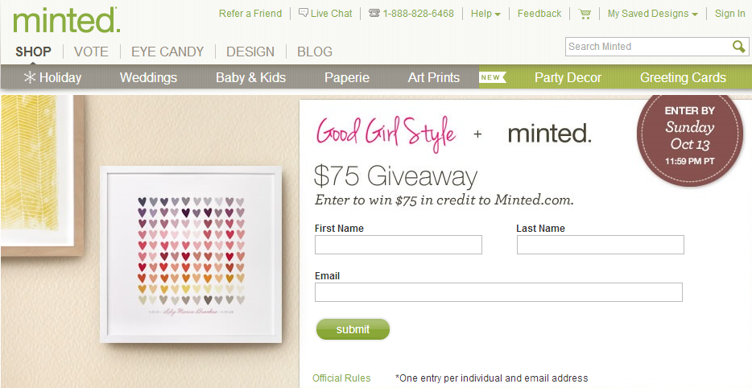The width and height of the screenshot is (752, 388).
Task: Click the search magnifier icon
Action: click(738, 47)
